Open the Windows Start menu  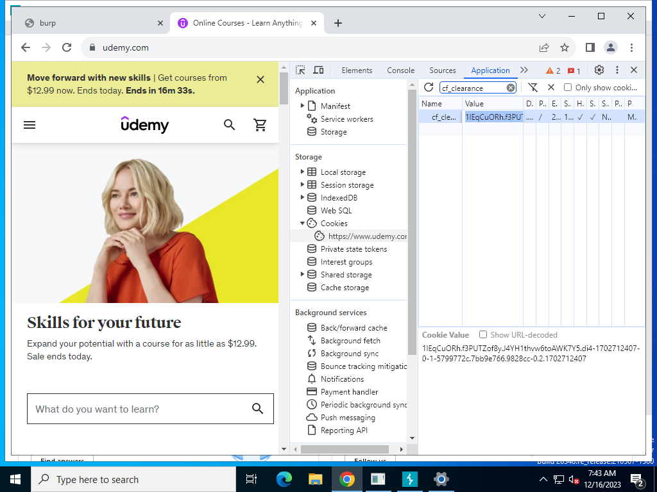coord(15,479)
